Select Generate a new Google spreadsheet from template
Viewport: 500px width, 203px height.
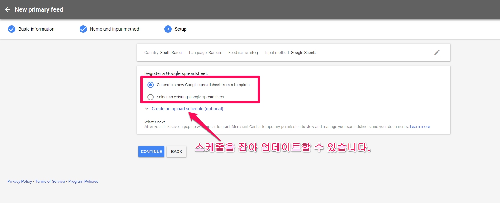pos(151,85)
